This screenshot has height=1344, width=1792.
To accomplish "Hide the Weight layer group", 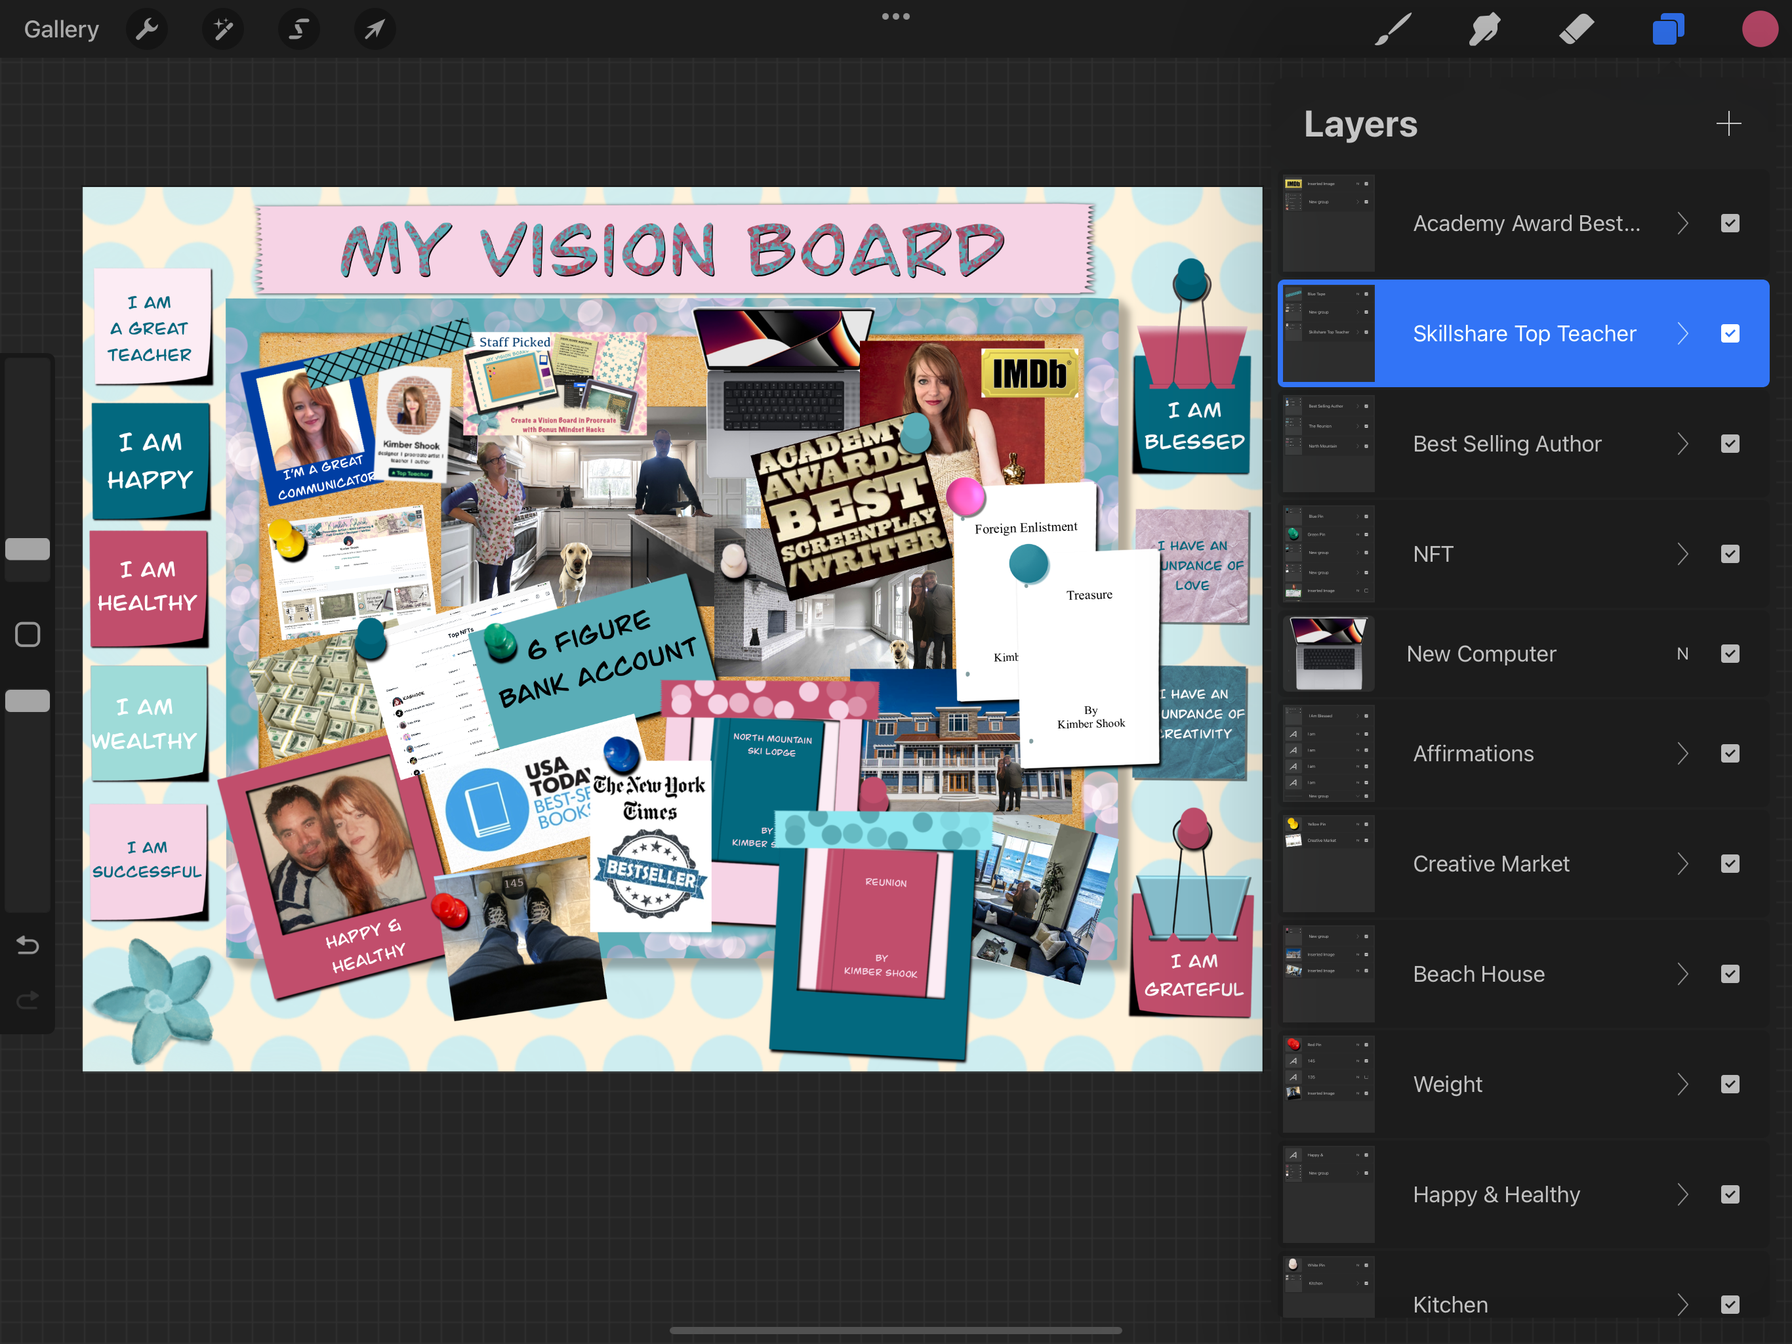I will pos(1730,1083).
